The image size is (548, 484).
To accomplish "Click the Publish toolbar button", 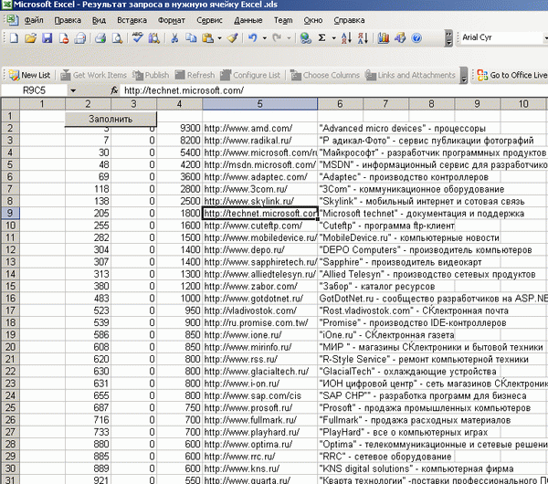I will tap(151, 75).
